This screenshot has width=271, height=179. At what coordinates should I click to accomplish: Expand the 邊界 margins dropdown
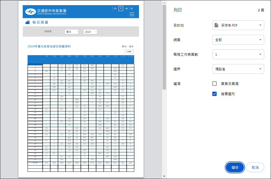coord(238,69)
